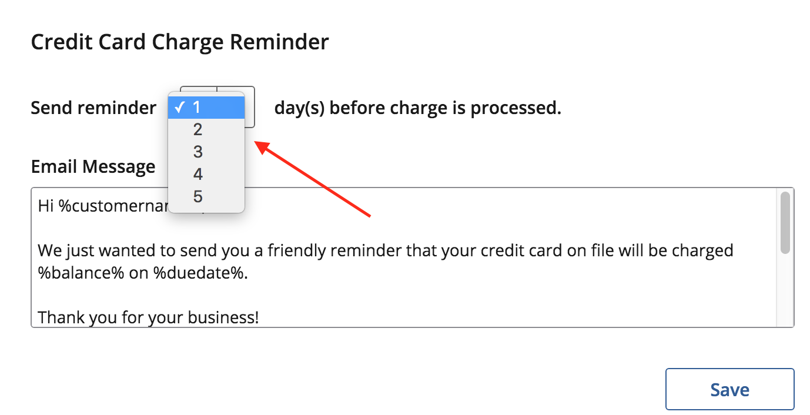Image resolution: width=810 pixels, height=415 pixels.
Task: Click the day(s) before charge is processed text
Action: coord(417,108)
